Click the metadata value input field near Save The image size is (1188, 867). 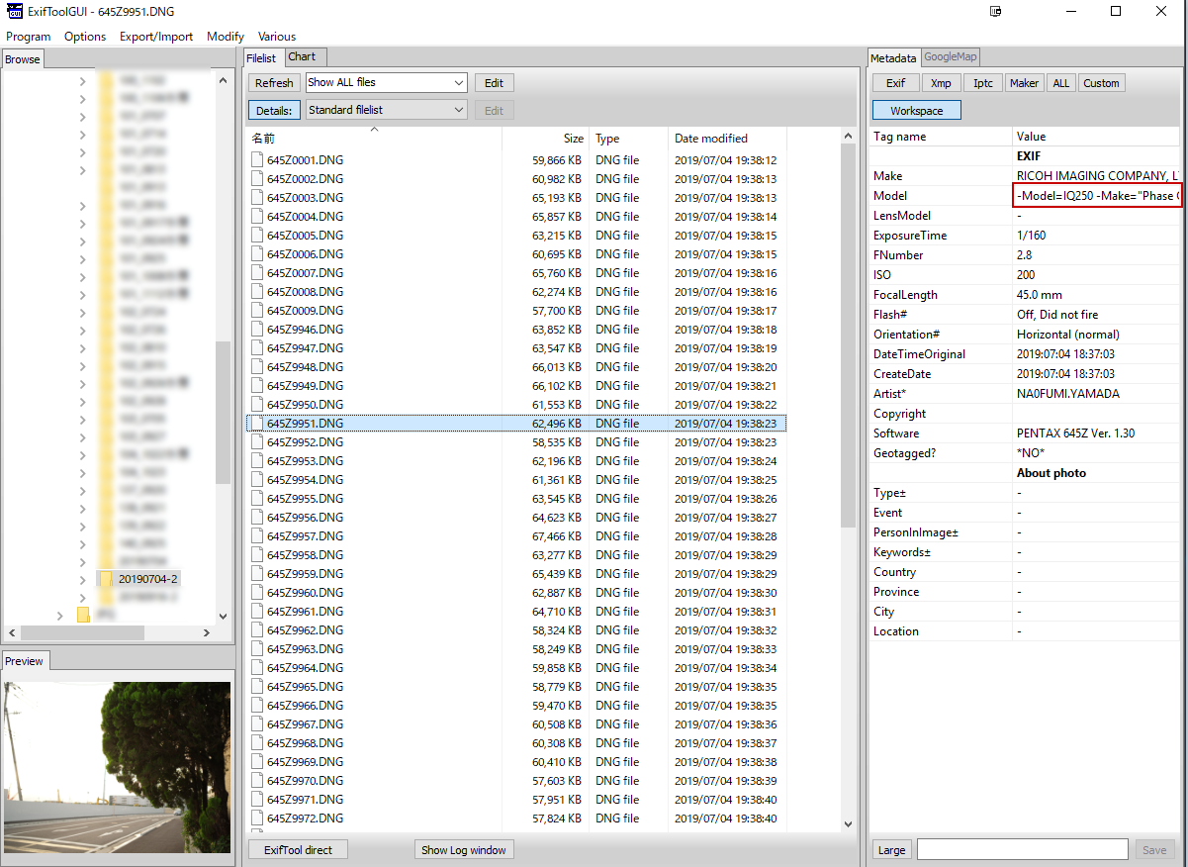(x=1022, y=850)
